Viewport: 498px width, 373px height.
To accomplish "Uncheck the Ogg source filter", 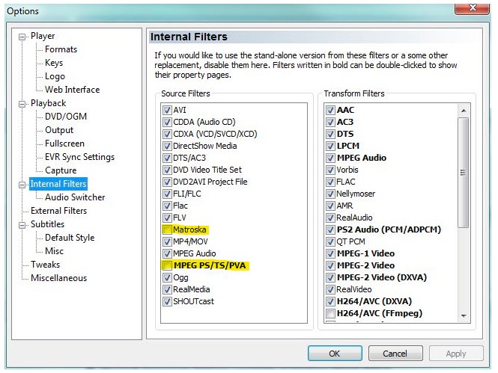I will pos(167,277).
